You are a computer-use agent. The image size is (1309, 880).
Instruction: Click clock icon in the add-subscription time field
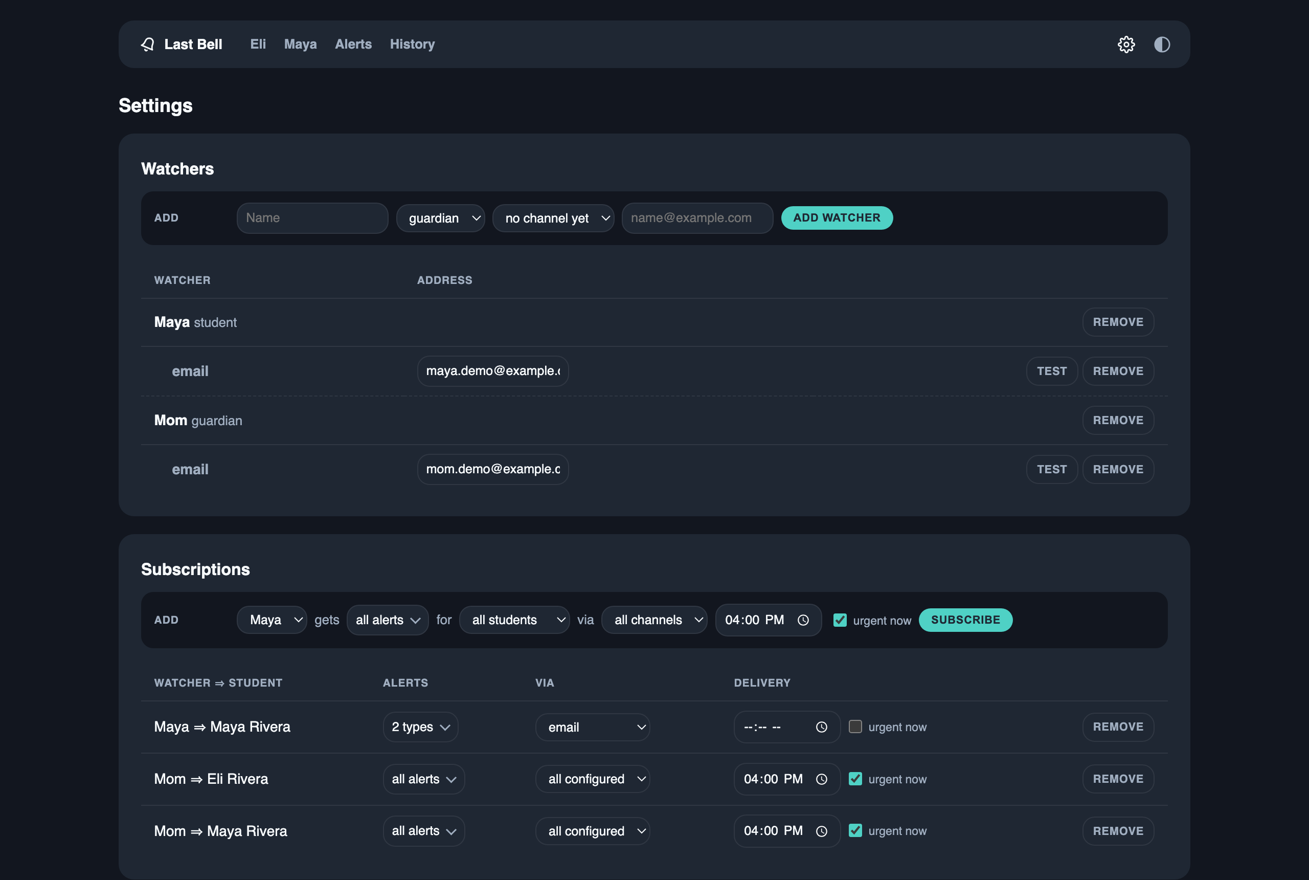click(x=803, y=620)
